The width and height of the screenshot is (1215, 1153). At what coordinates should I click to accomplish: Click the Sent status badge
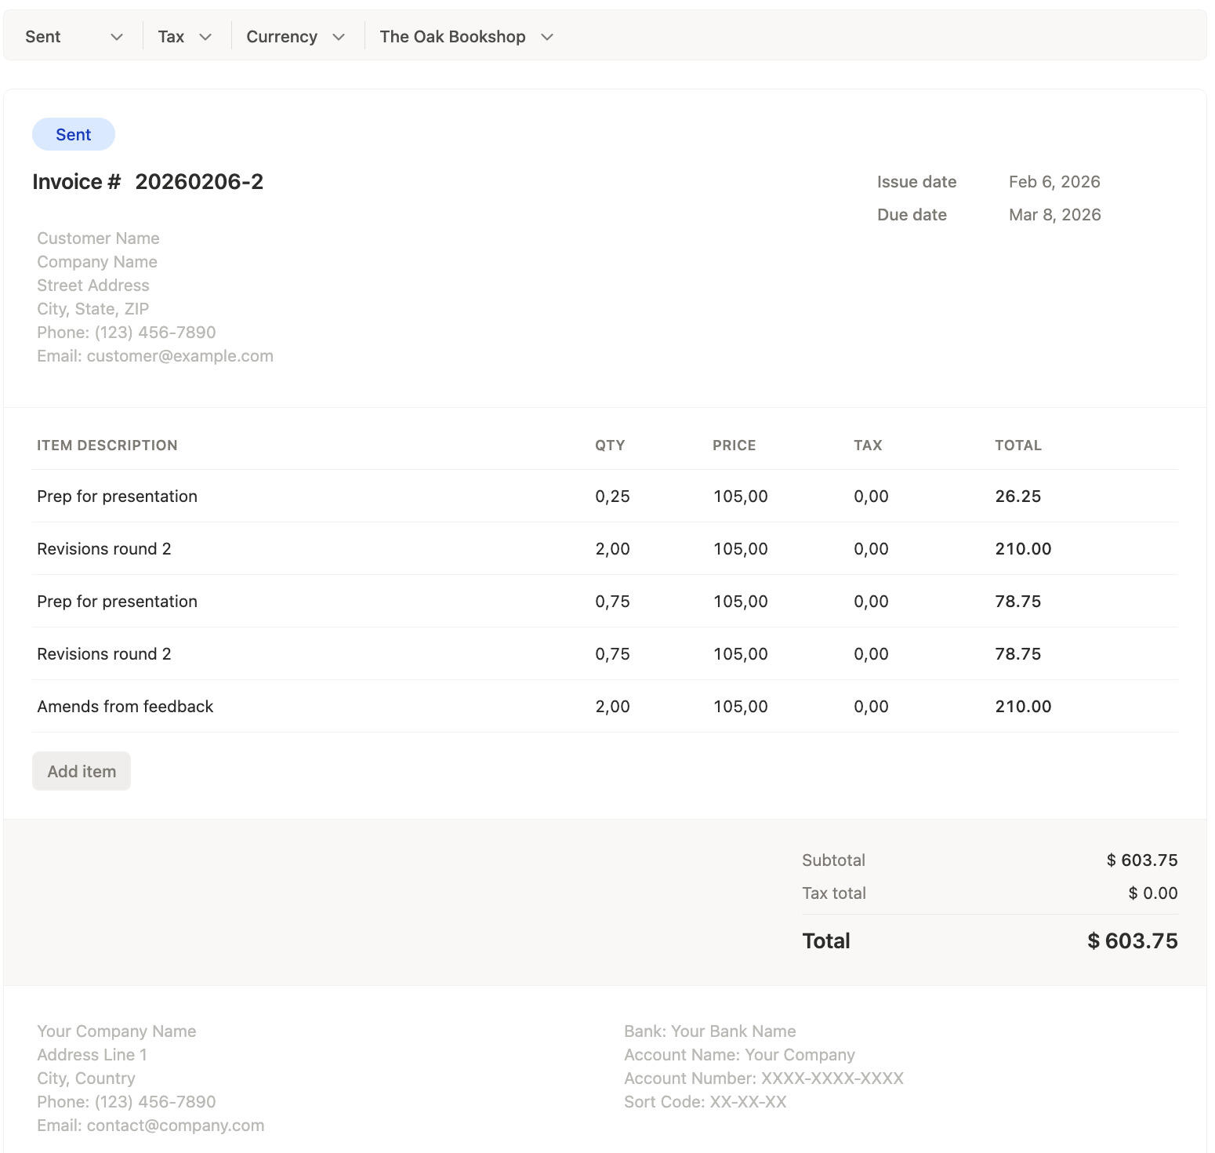(x=73, y=134)
